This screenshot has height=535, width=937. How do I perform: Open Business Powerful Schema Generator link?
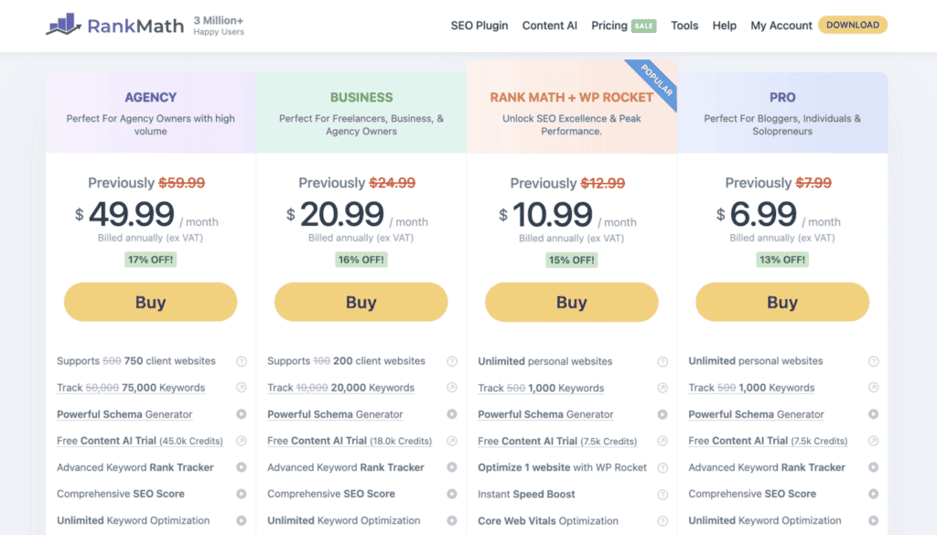[x=335, y=414]
